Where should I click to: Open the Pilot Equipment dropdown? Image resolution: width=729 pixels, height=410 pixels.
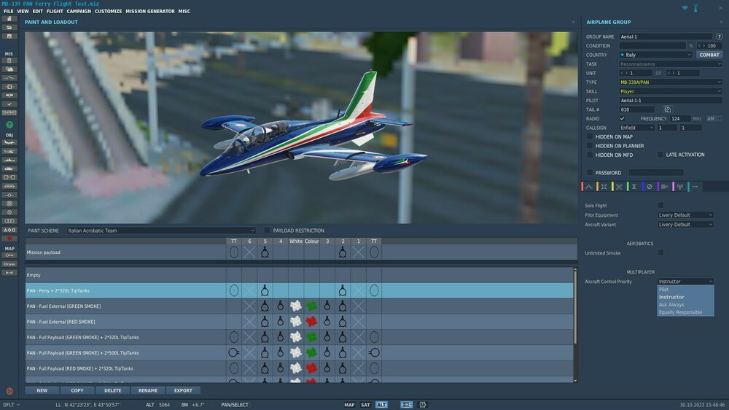[x=685, y=215]
